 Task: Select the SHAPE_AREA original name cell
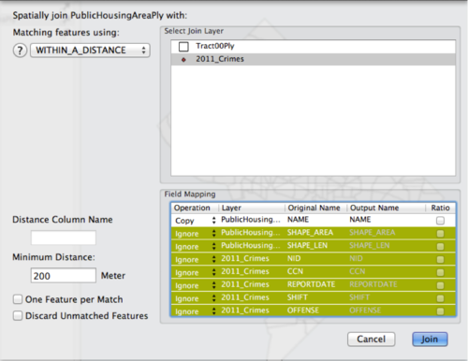tap(315, 233)
